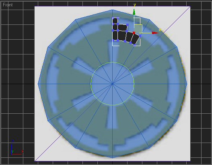Click the yellow XY plane handle of gizmo

pyautogui.click(x=138, y=28)
